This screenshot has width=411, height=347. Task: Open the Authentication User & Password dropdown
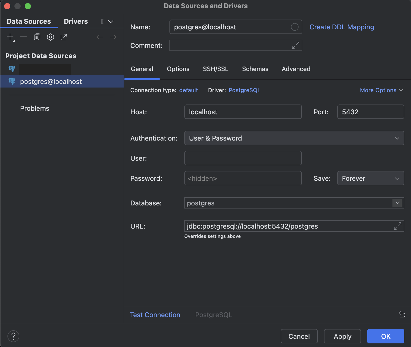click(294, 138)
